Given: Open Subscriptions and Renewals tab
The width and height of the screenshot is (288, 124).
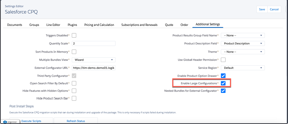Looking at the screenshot, I should pos(139,25).
